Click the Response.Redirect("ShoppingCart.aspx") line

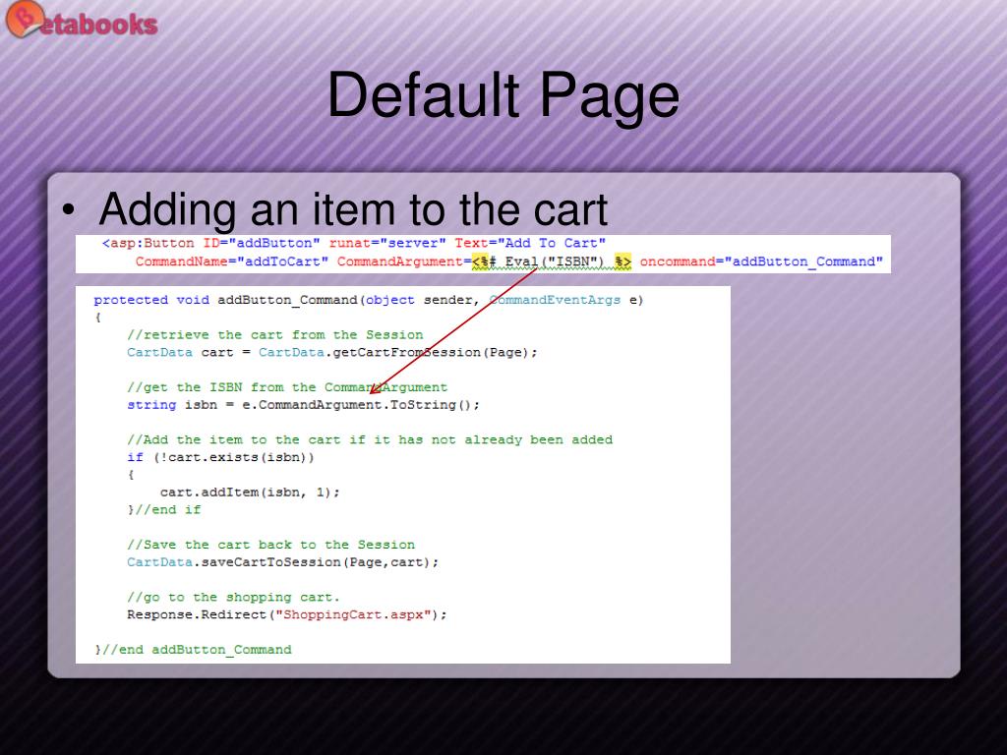(x=286, y=615)
